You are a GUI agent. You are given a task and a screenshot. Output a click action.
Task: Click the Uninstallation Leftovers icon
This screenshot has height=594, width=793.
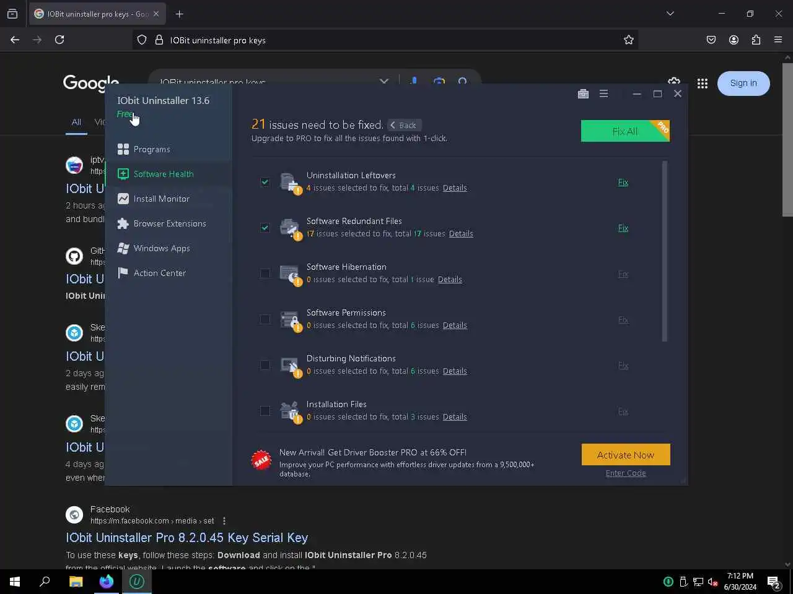290,183
